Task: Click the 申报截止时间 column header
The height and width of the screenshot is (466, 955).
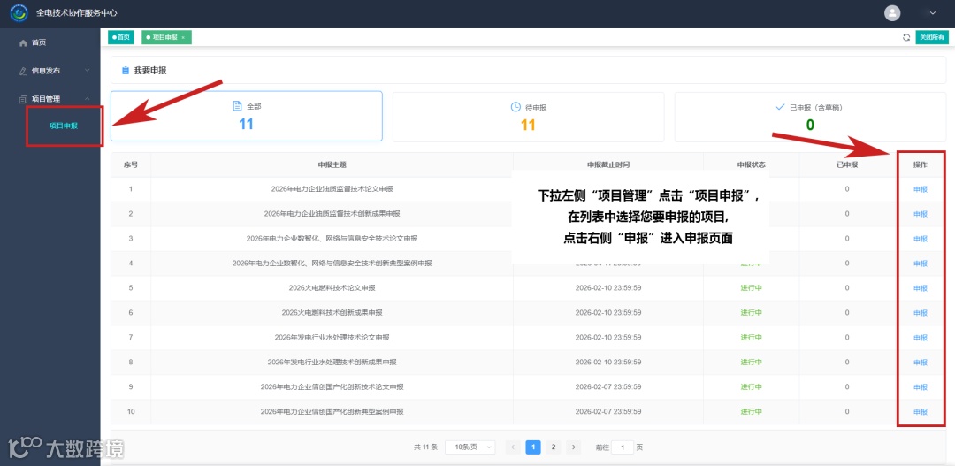Action: (607, 165)
